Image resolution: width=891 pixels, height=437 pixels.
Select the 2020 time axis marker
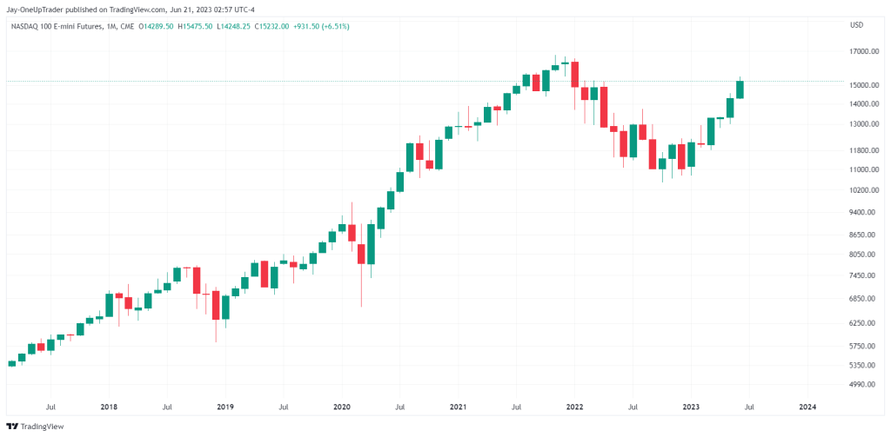pos(341,407)
